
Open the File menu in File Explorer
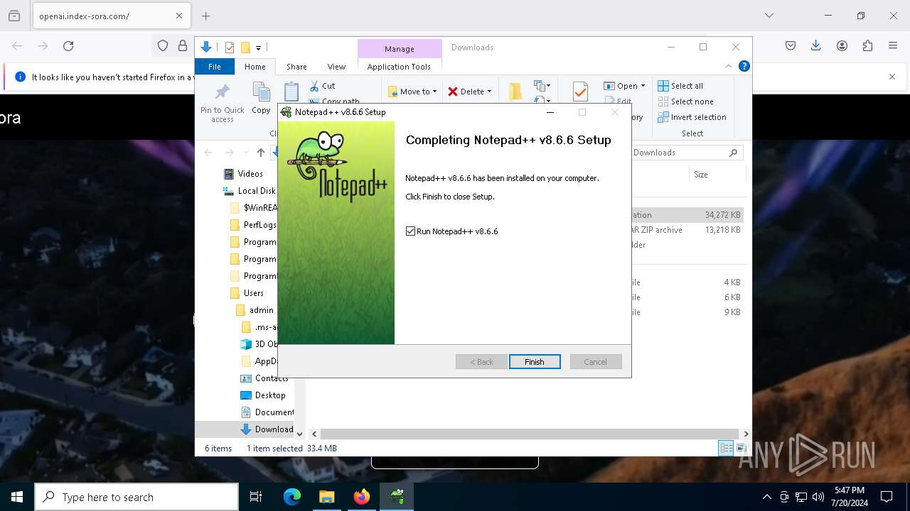214,67
